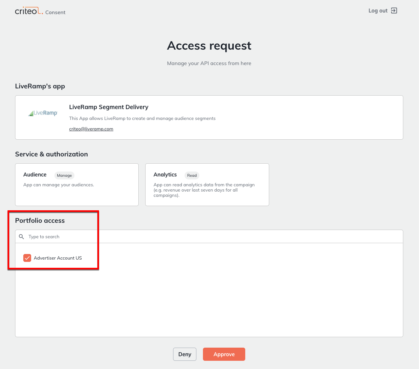Screen dimensions: 419x369
Task: Deny the access request
Action: [185, 354]
